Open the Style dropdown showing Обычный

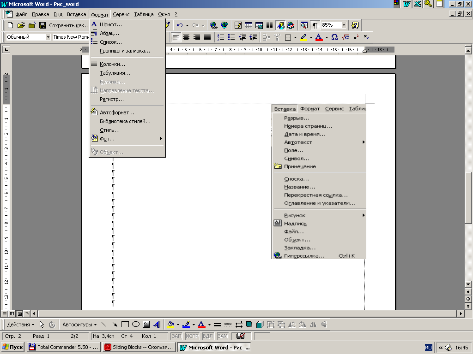tap(48, 37)
